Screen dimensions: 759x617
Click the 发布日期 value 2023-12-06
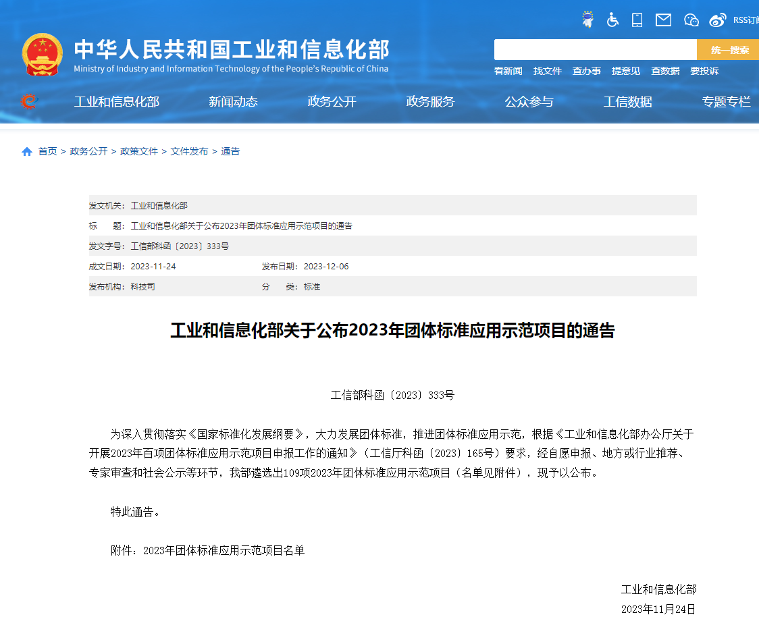coord(326,267)
